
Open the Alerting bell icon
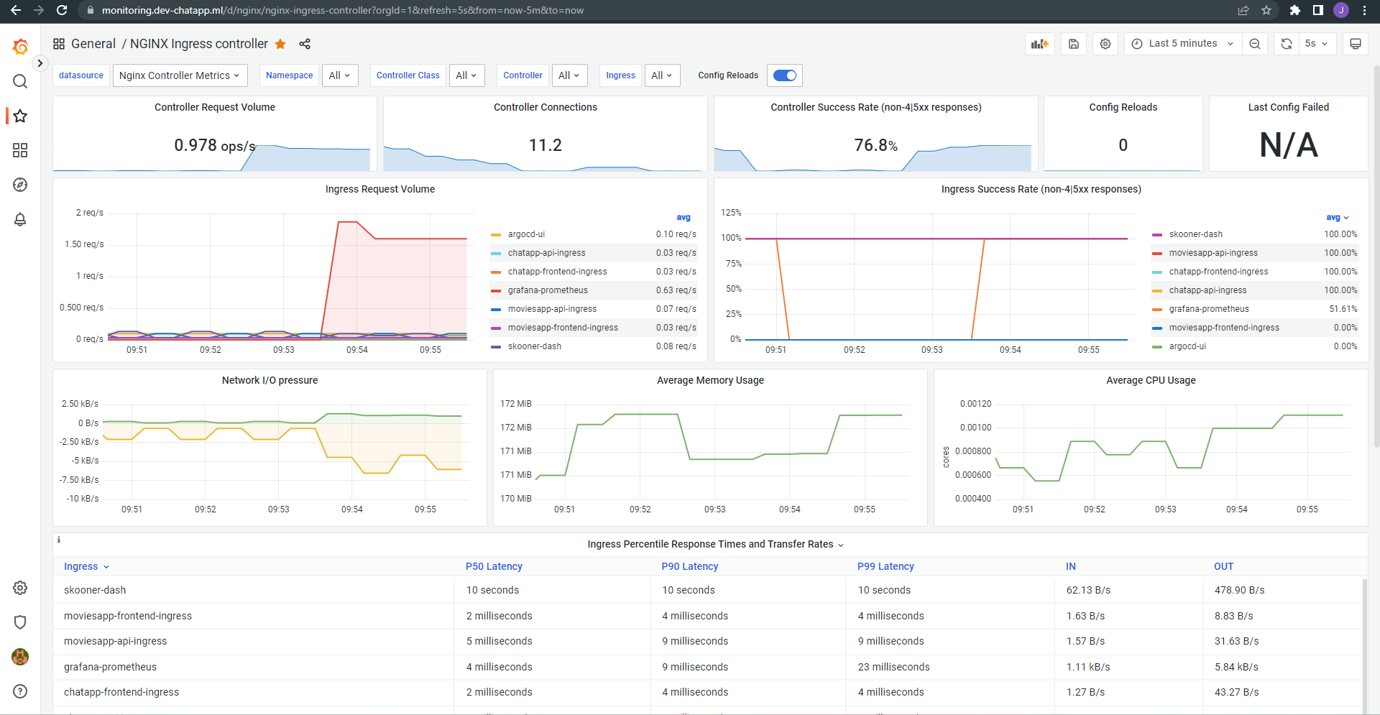20,219
